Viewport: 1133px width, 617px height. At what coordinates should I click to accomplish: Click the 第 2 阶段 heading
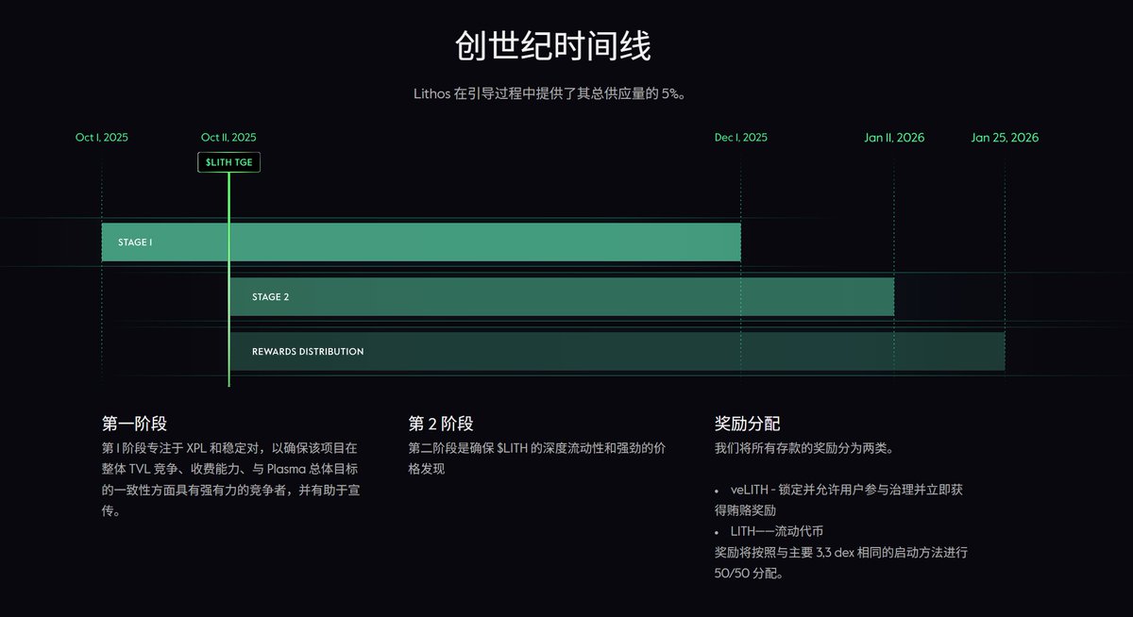[x=441, y=424]
